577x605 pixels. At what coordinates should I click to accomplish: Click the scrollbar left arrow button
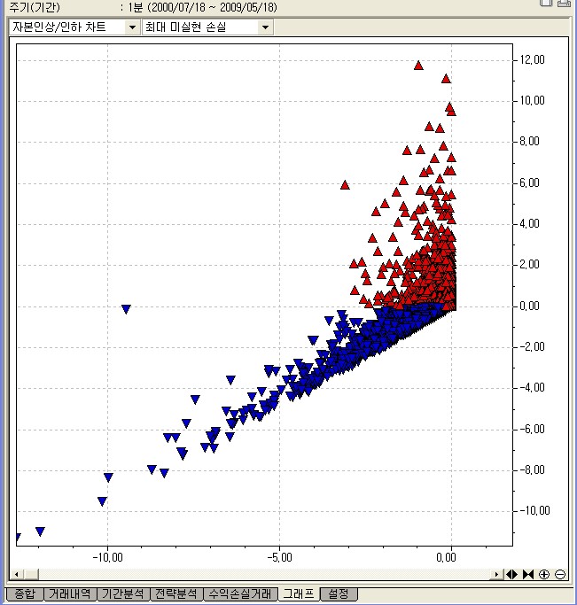(x=16, y=575)
